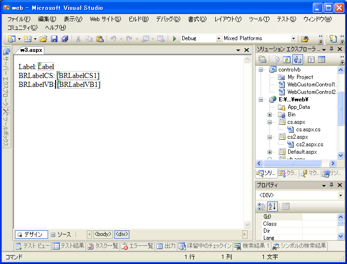Save the file with the floppy icon

(x=54, y=39)
